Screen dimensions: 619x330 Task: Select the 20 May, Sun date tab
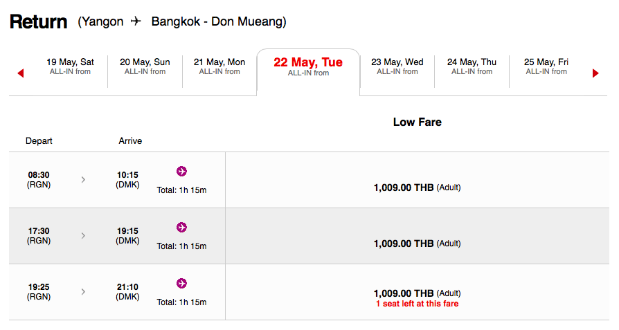point(145,66)
